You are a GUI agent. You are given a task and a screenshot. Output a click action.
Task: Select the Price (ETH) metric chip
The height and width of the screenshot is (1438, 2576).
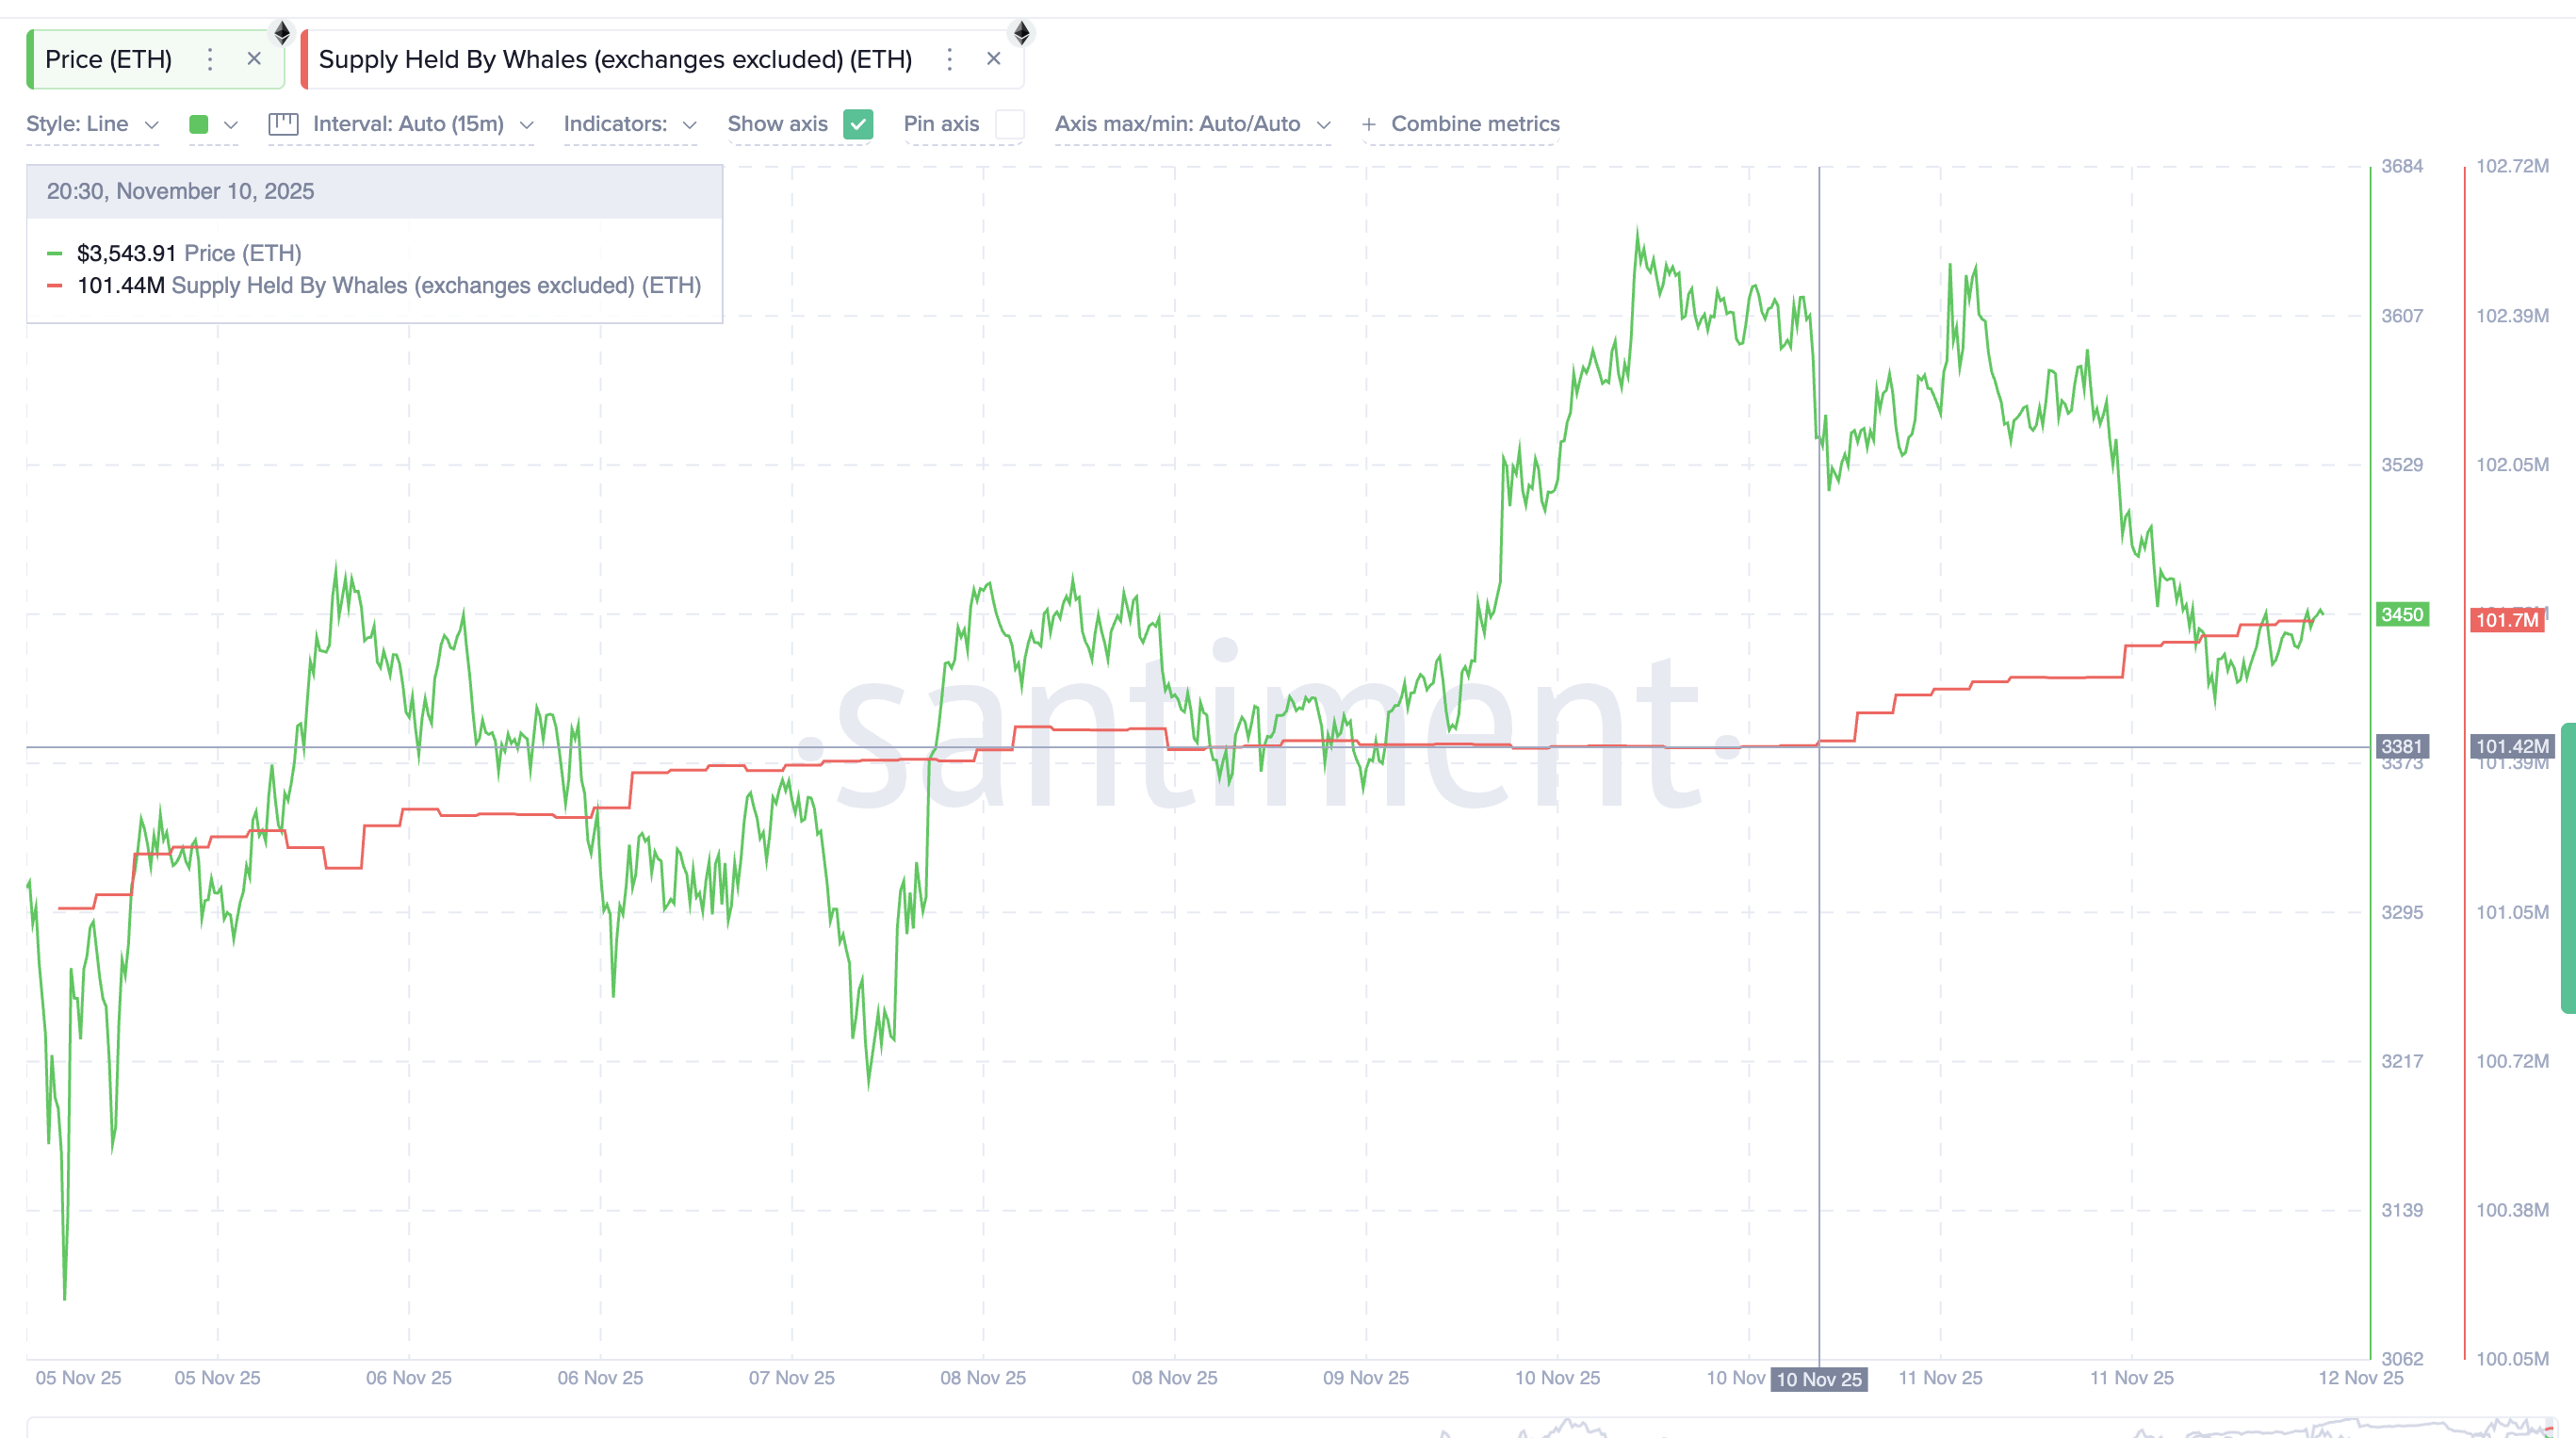[x=110, y=59]
